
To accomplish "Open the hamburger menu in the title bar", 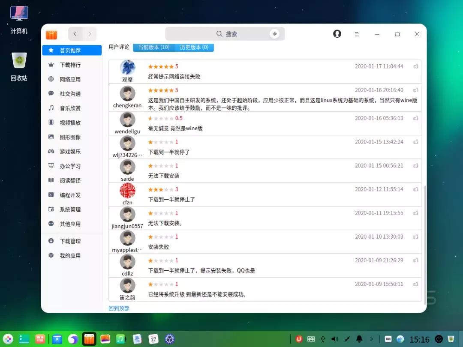I will 357,34.
